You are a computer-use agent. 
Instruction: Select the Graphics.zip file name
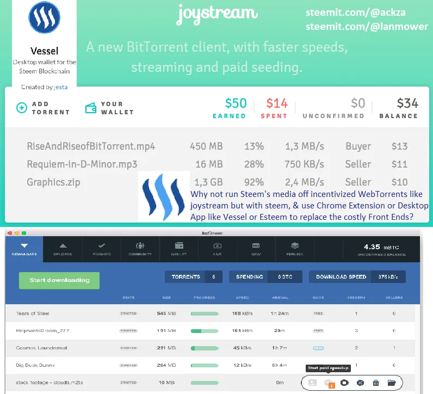53,182
